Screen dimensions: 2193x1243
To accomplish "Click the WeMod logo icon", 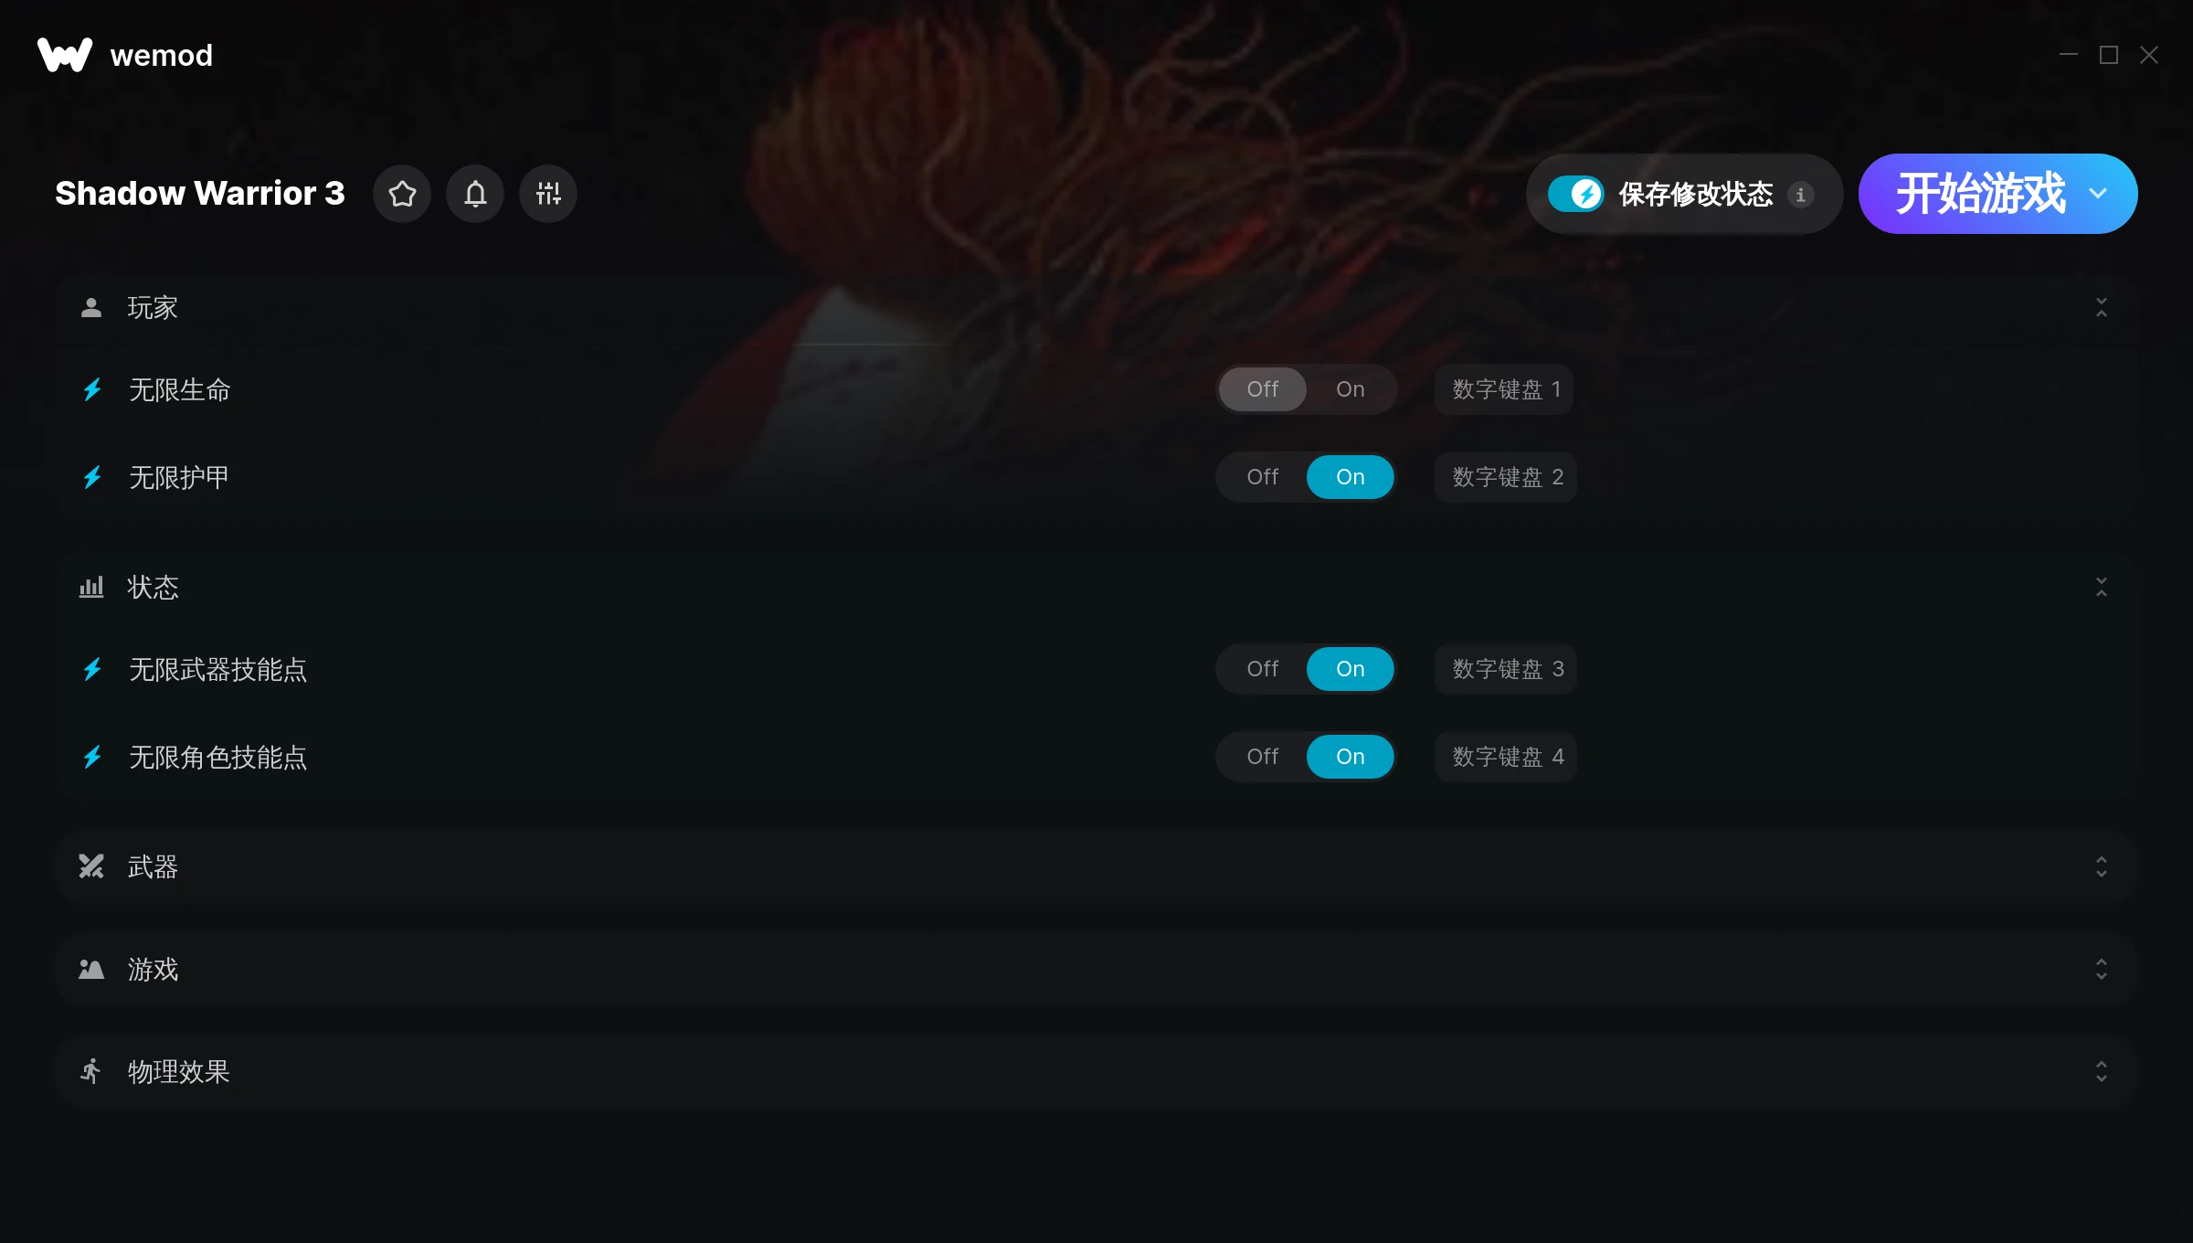I will [65, 55].
